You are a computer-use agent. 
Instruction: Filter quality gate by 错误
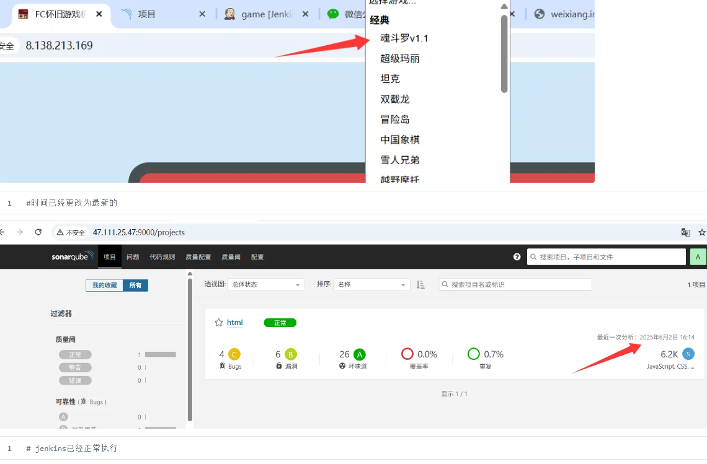click(75, 380)
